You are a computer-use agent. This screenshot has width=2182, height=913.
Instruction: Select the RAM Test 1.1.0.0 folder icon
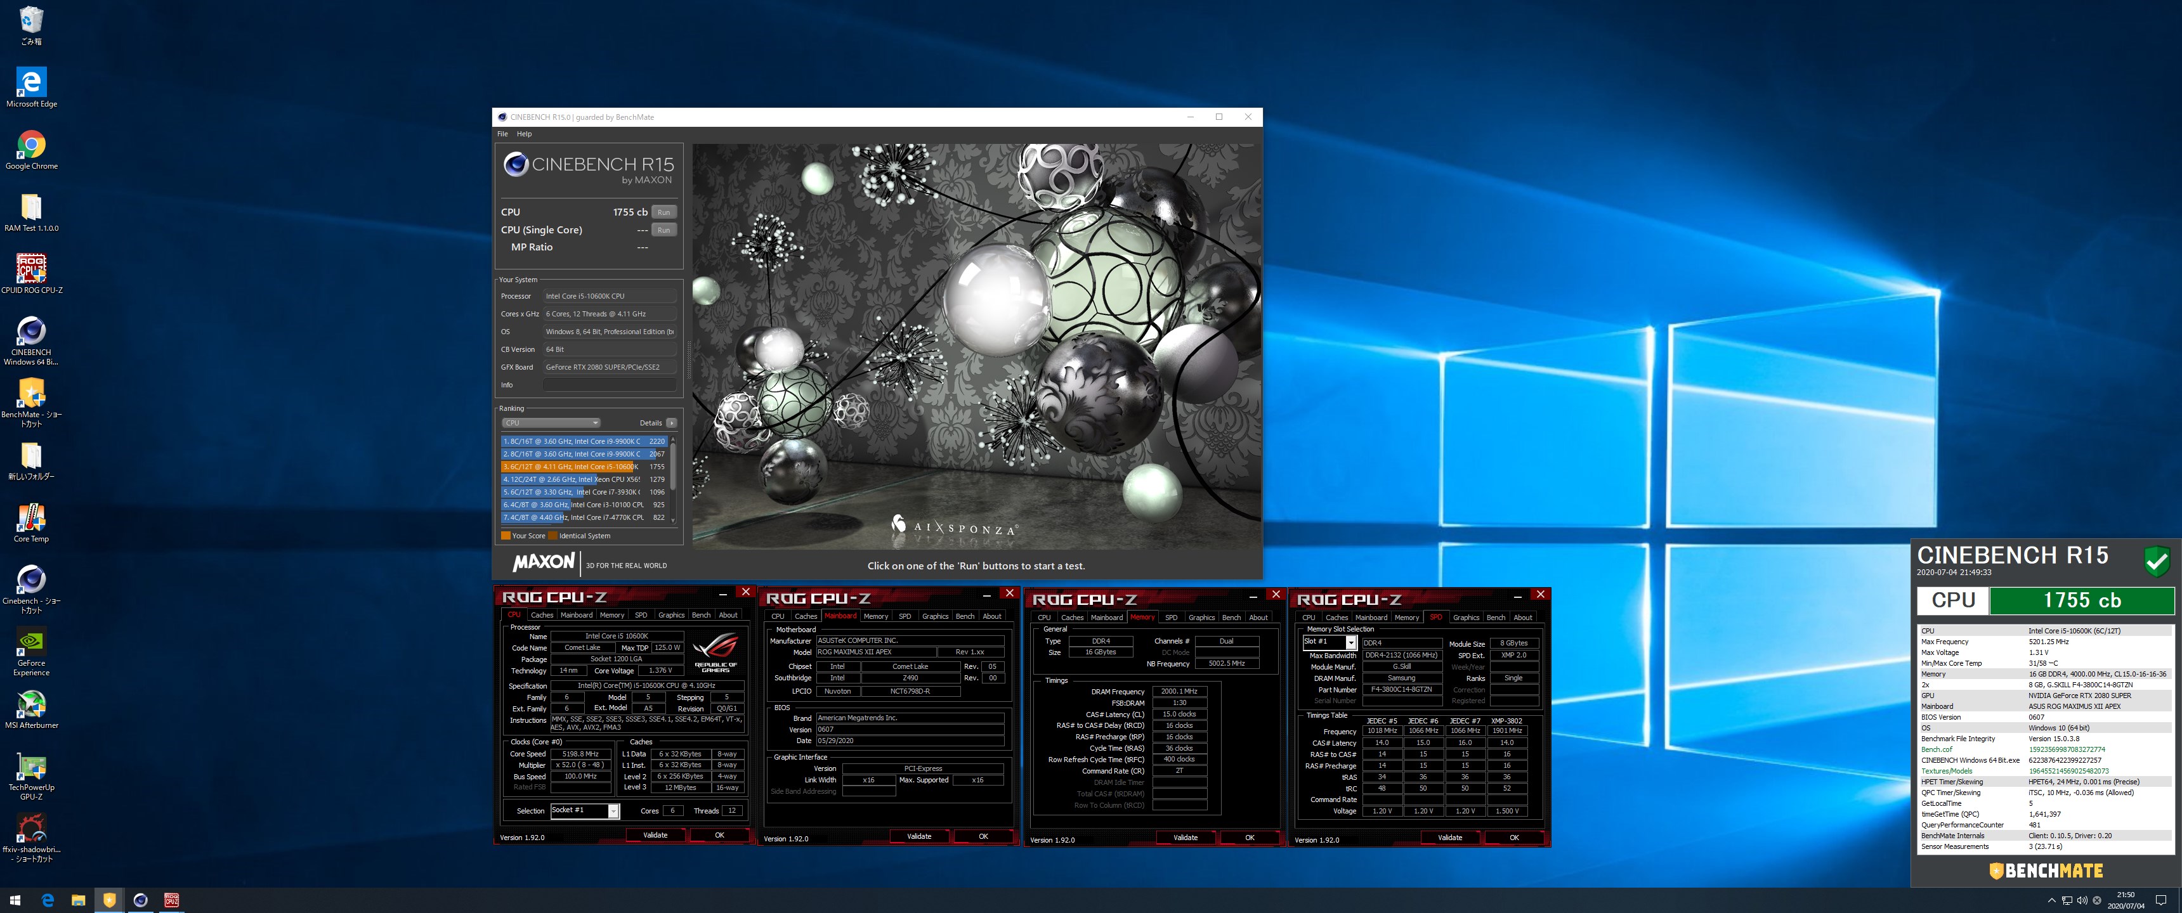[31, 212]
